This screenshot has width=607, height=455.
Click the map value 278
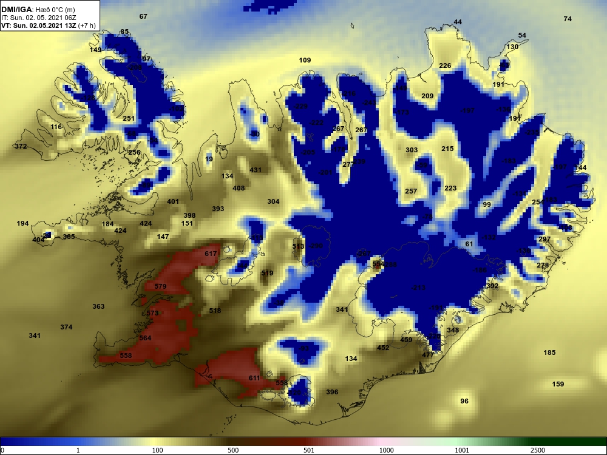[x=543, y=265]
